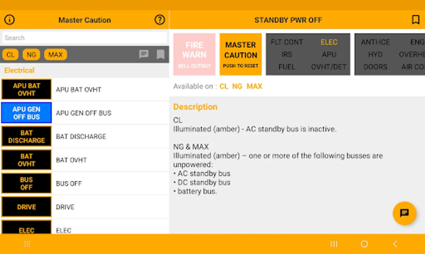Click the MAX link under Available on
This screenshot has height=254, width=425.
pyautogui.click(x=254, y=86)
